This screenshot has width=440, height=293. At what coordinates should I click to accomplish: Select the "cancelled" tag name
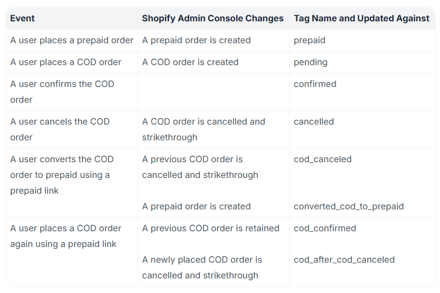pos(314,122)
